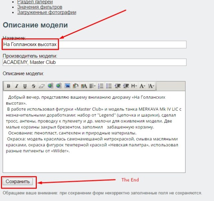Insert an image with the picture icon
Image resolution: width=214 pixels, height=201 pixels.
(67, 86)
